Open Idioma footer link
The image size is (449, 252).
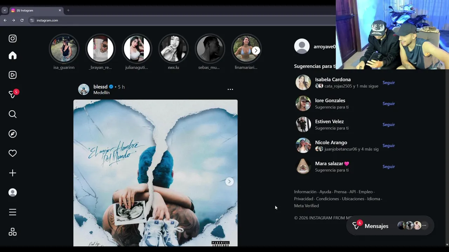pos(374,199)
